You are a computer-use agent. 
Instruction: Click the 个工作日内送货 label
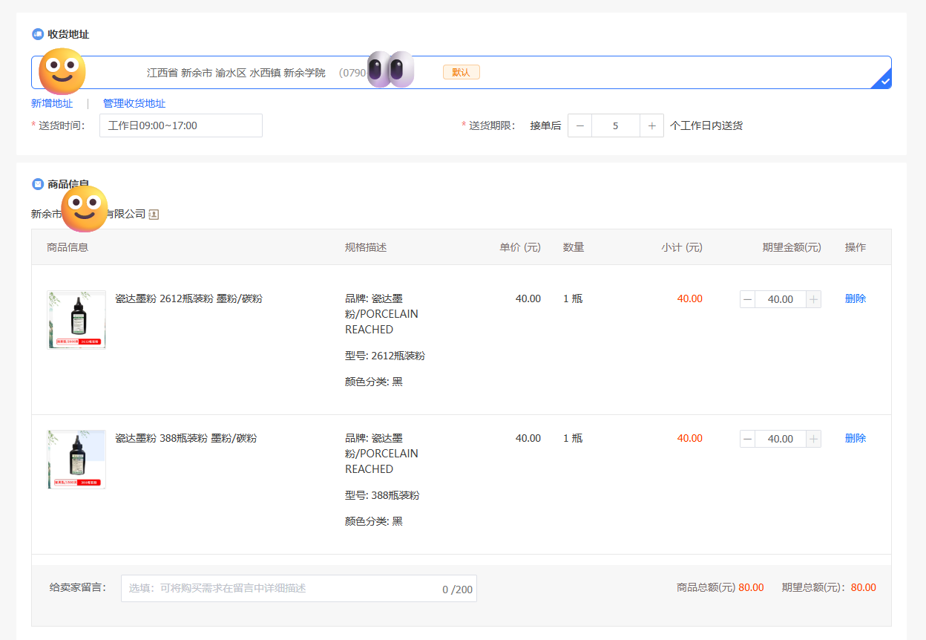pos(706,125)
